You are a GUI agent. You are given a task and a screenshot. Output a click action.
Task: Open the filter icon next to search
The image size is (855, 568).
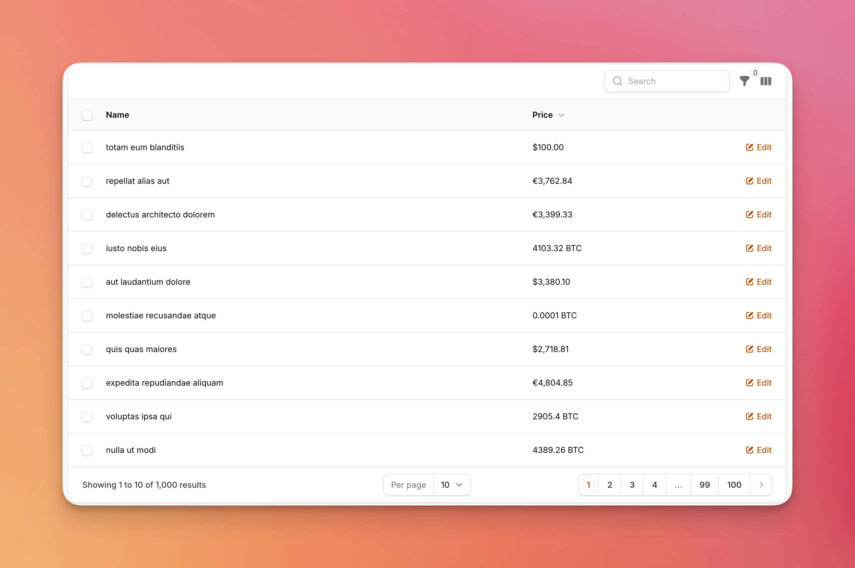click(745, 81)
